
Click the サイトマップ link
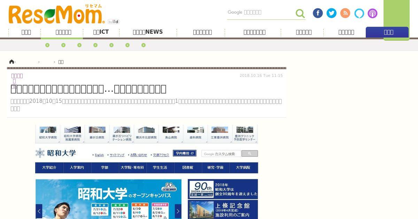117,155
